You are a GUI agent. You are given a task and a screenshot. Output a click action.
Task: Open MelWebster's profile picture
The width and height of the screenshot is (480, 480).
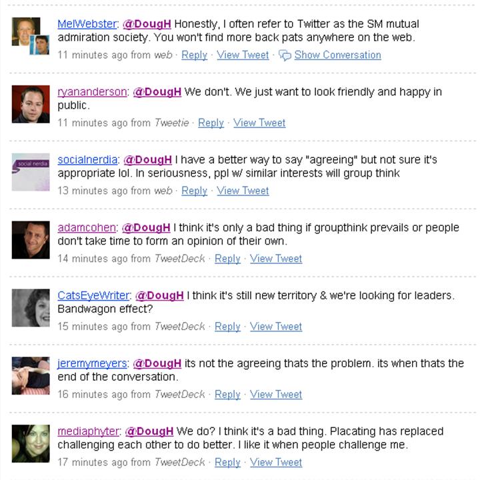(31, 36)
